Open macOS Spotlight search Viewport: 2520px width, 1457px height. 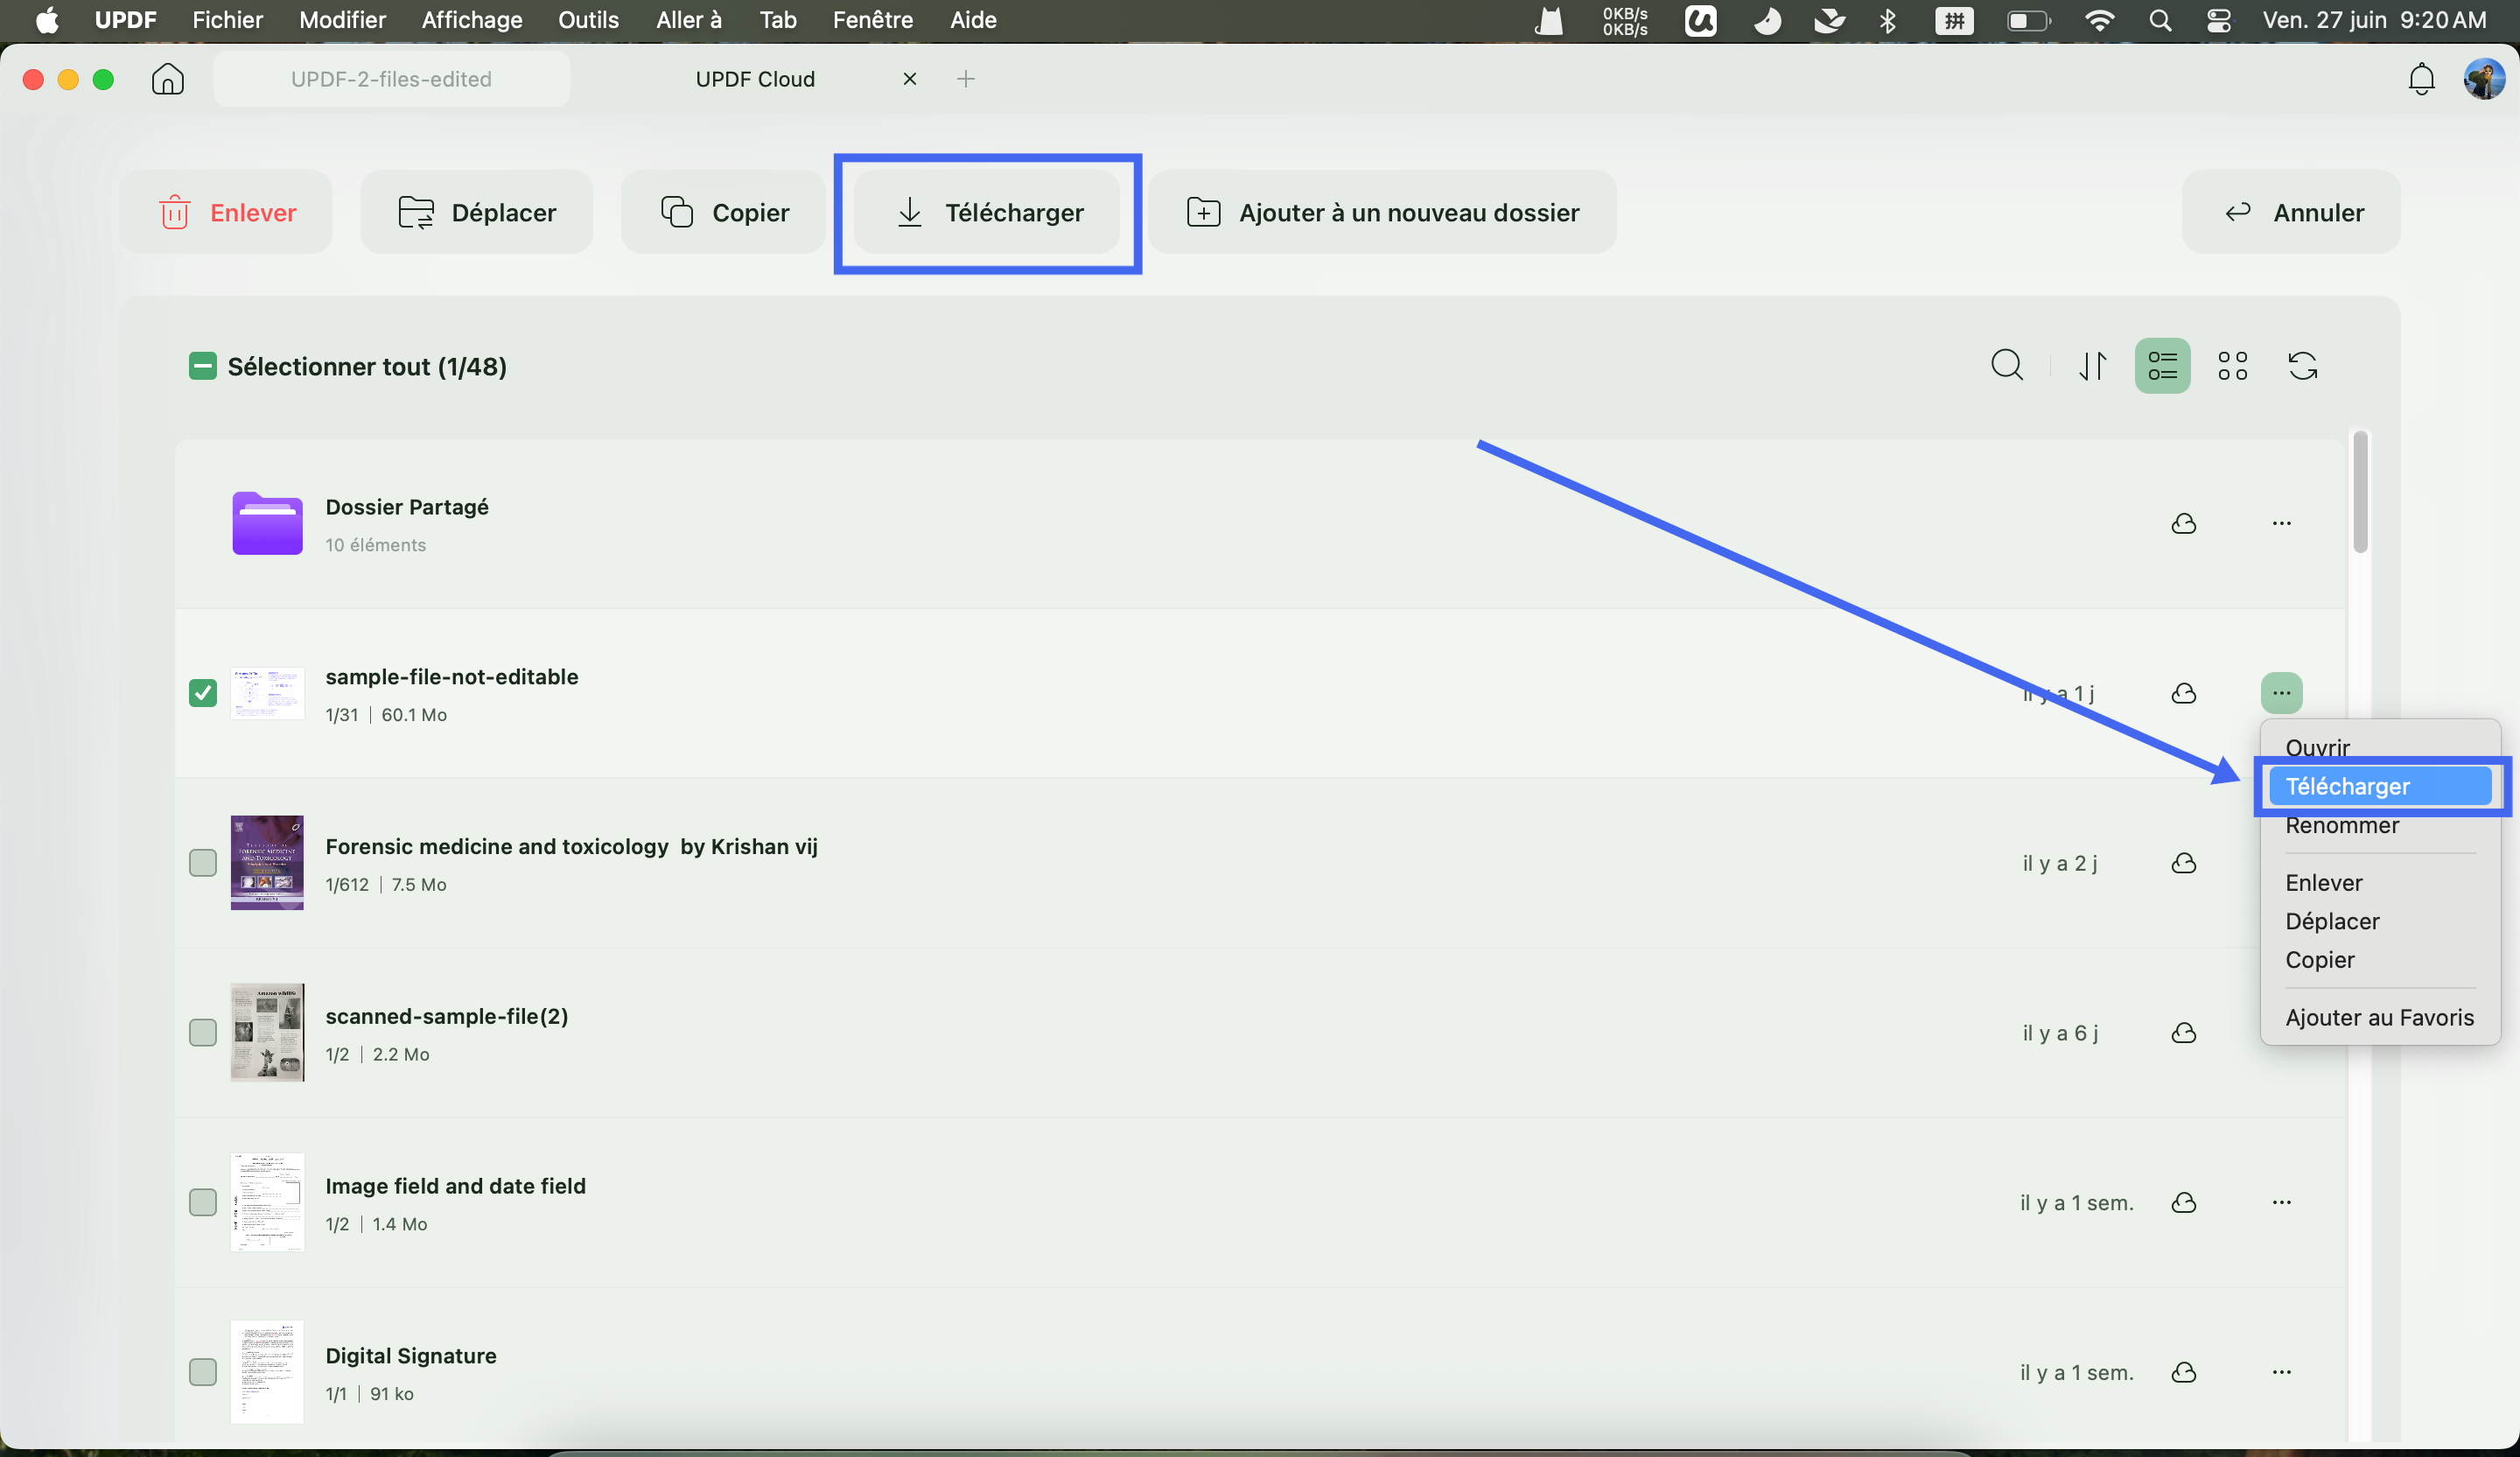point(2160,20)
